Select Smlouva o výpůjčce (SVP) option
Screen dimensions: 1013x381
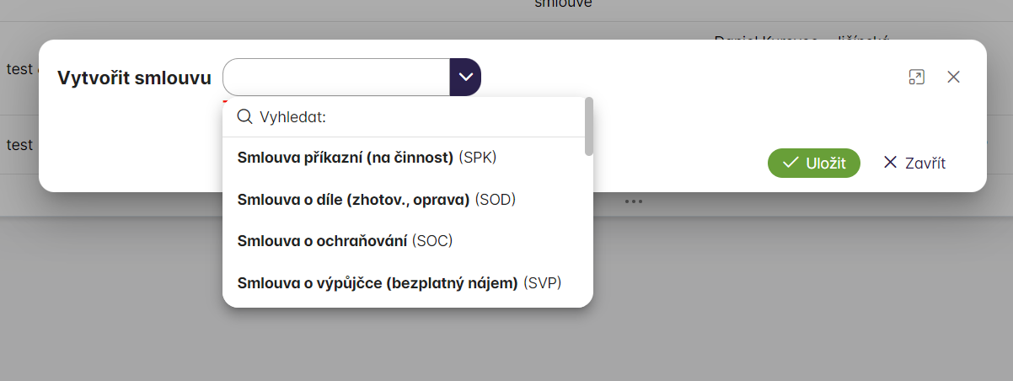[x=399, y=283]
